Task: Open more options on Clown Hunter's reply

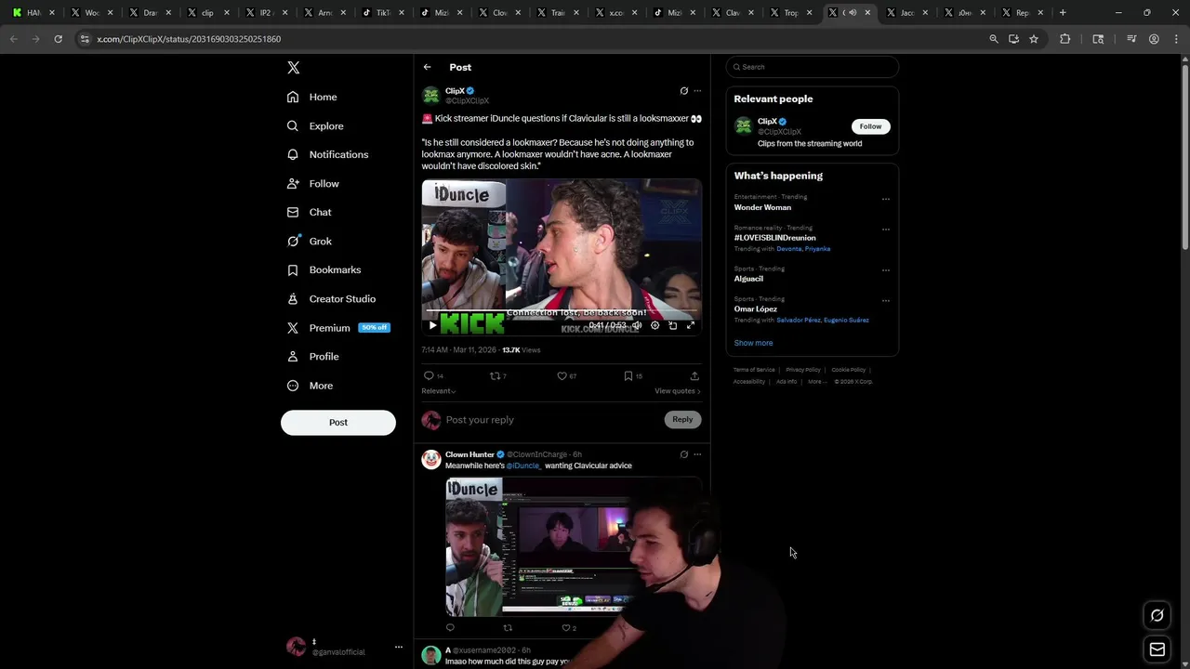Action: [697, 454]
